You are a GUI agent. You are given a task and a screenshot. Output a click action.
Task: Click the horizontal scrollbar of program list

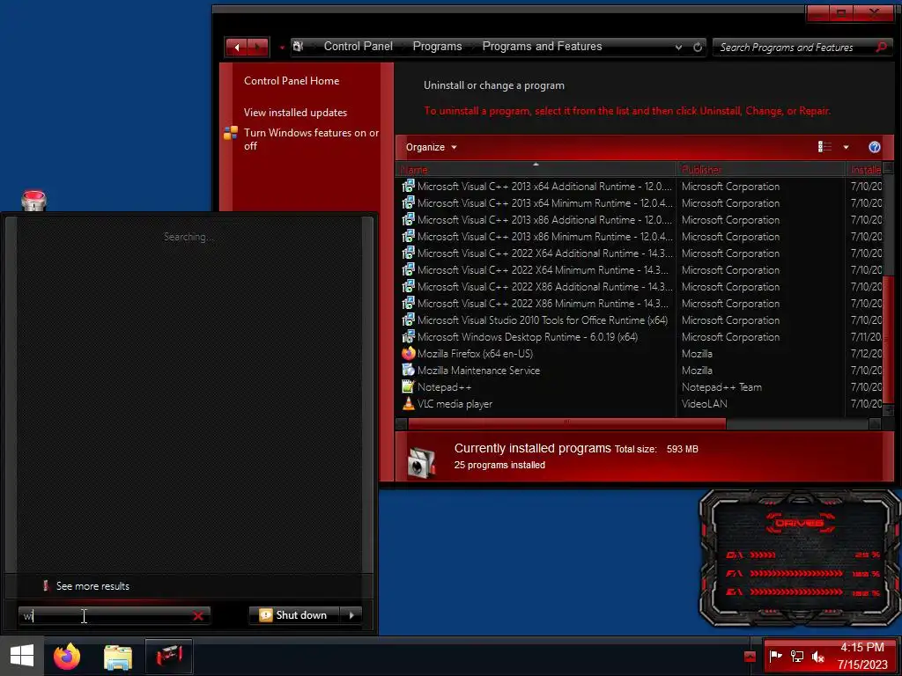point(566,423)
